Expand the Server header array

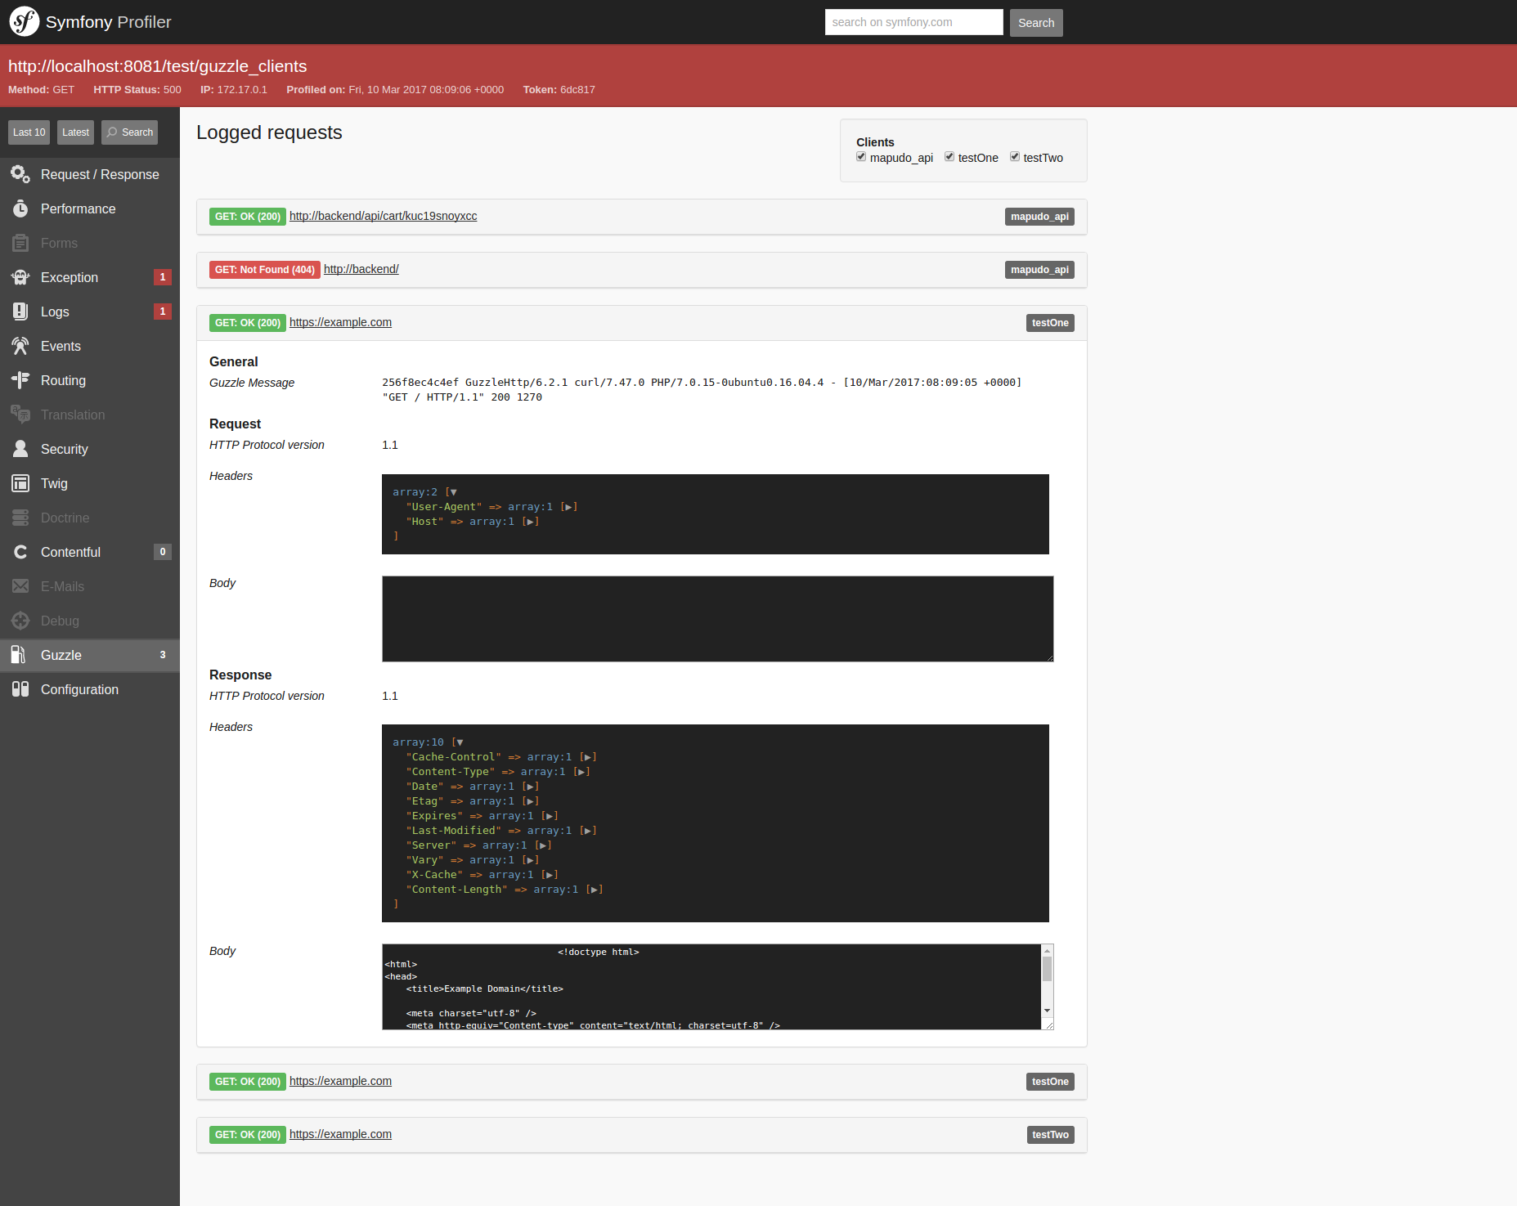543,845
